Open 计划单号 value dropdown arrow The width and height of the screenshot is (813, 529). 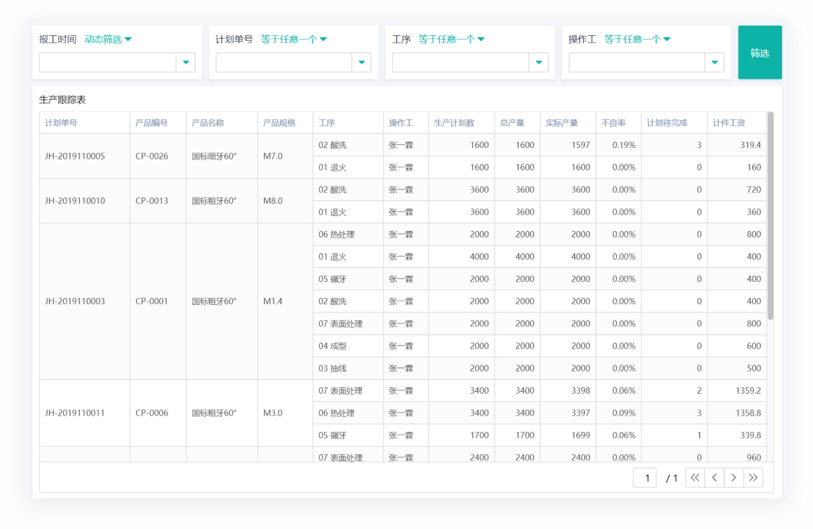pyautogui.click(x=362, y=62)
